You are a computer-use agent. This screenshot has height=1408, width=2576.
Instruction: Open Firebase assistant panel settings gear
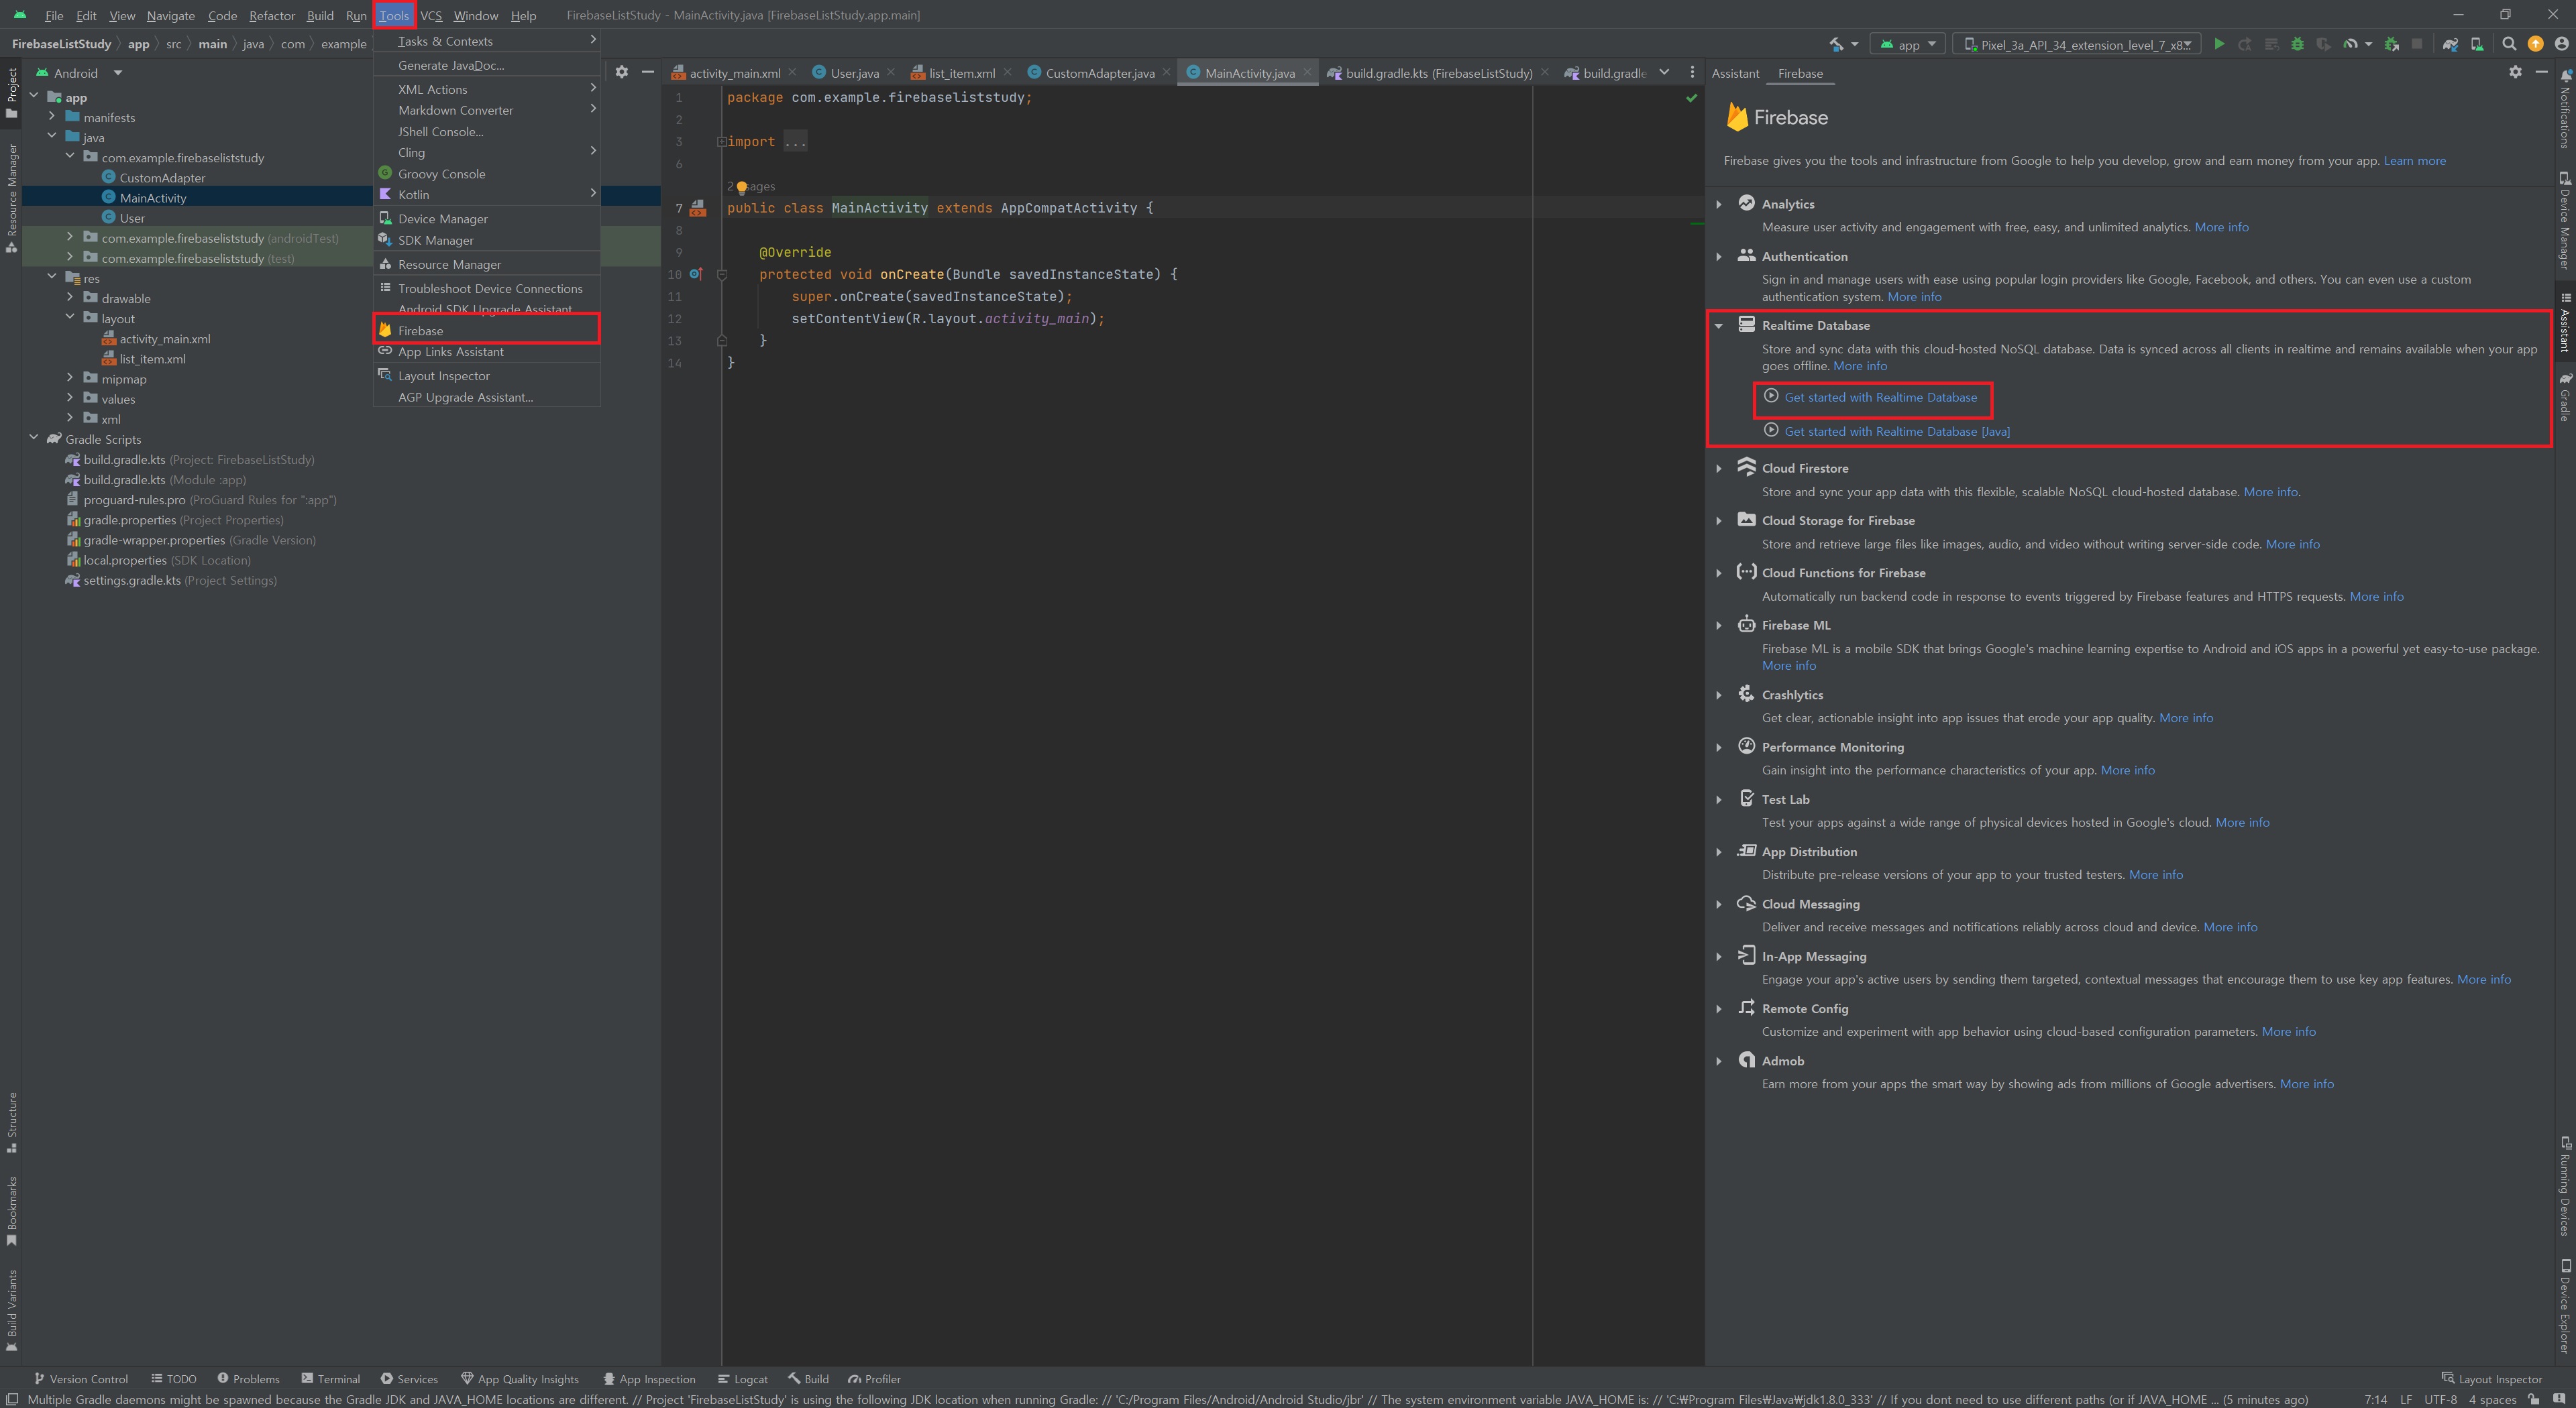coord(2515,72)
